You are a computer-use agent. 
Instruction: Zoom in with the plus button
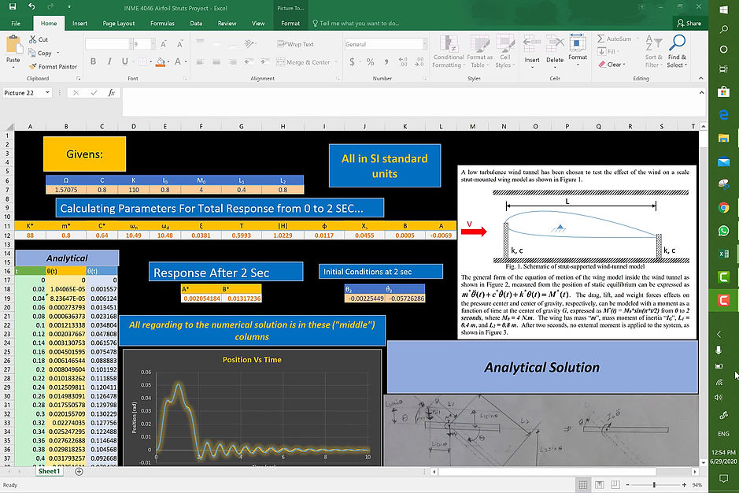684,484
